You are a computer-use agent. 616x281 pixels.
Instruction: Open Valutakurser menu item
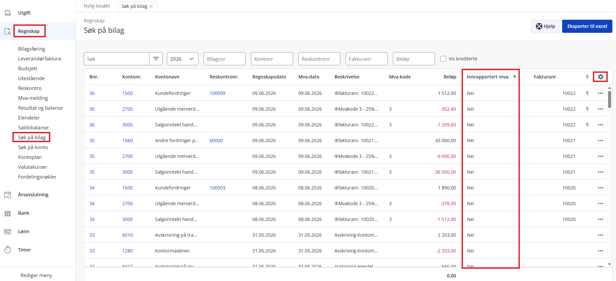[x=33, y=167]
